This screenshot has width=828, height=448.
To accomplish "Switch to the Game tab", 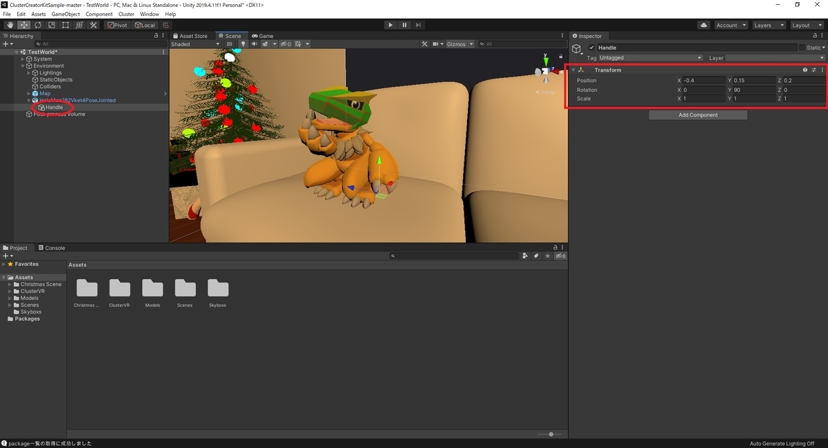I will click(x=263, y=36).
